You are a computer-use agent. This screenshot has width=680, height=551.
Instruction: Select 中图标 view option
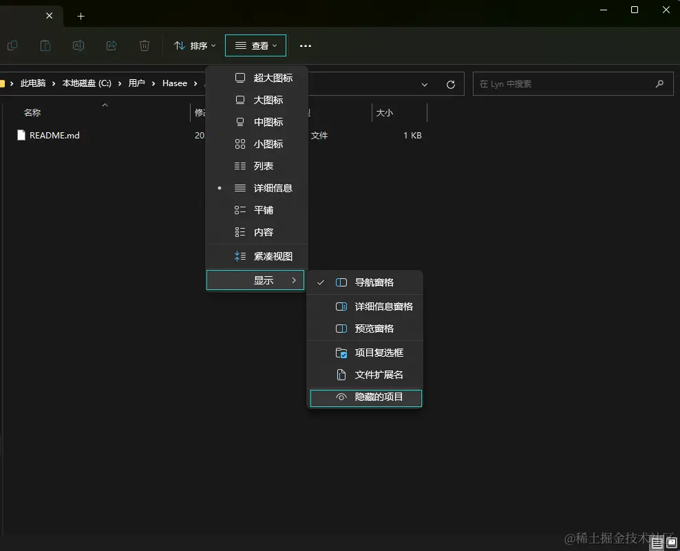[257, 122]
